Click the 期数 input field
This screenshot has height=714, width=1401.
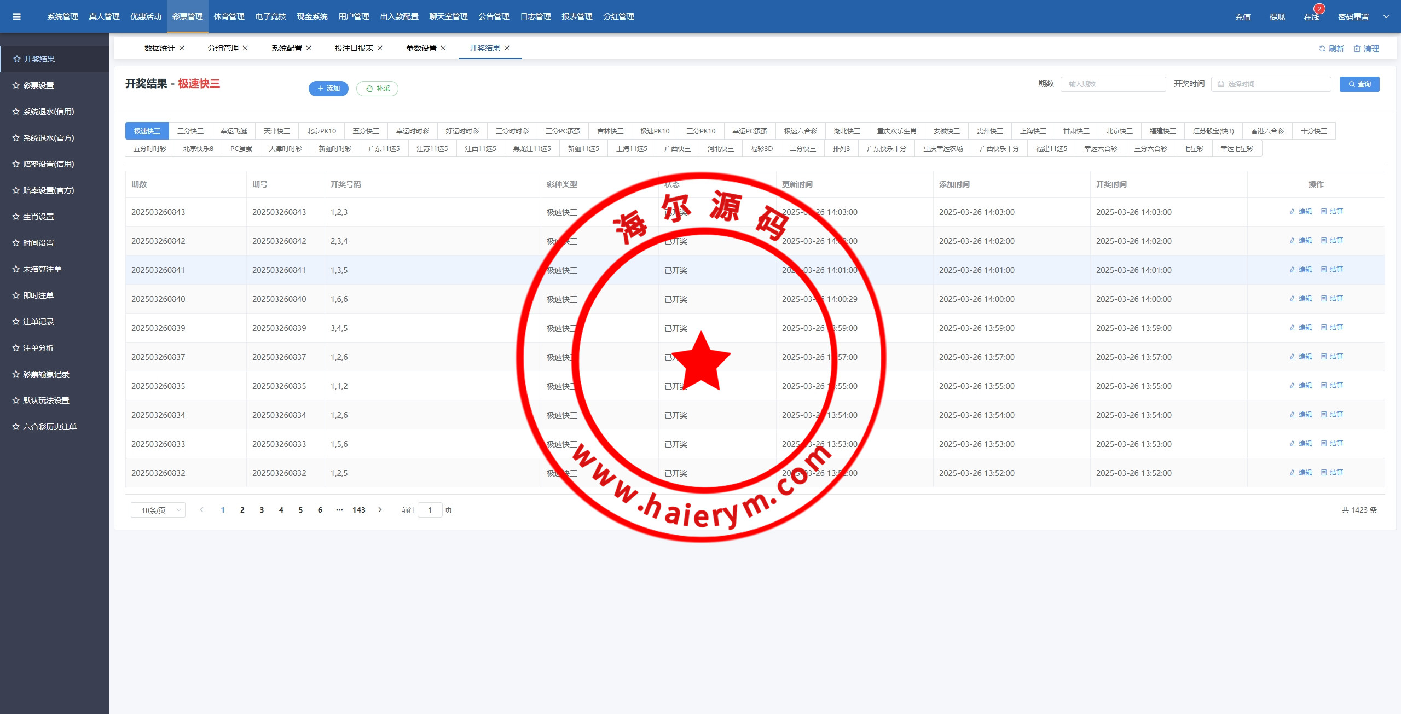(x=1113, y=84)
